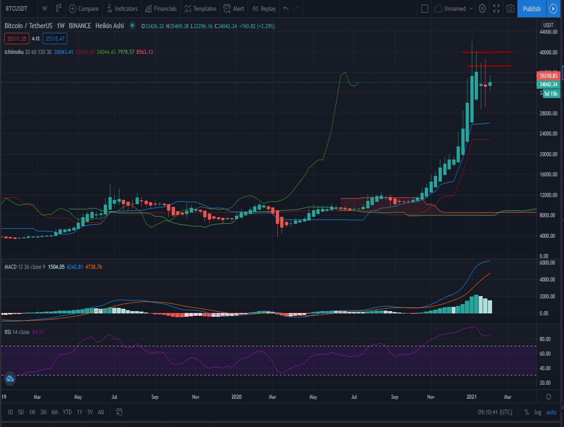564x427 pixels.
Task: Open the Indicators menu
Action: [x=122, y=8]
